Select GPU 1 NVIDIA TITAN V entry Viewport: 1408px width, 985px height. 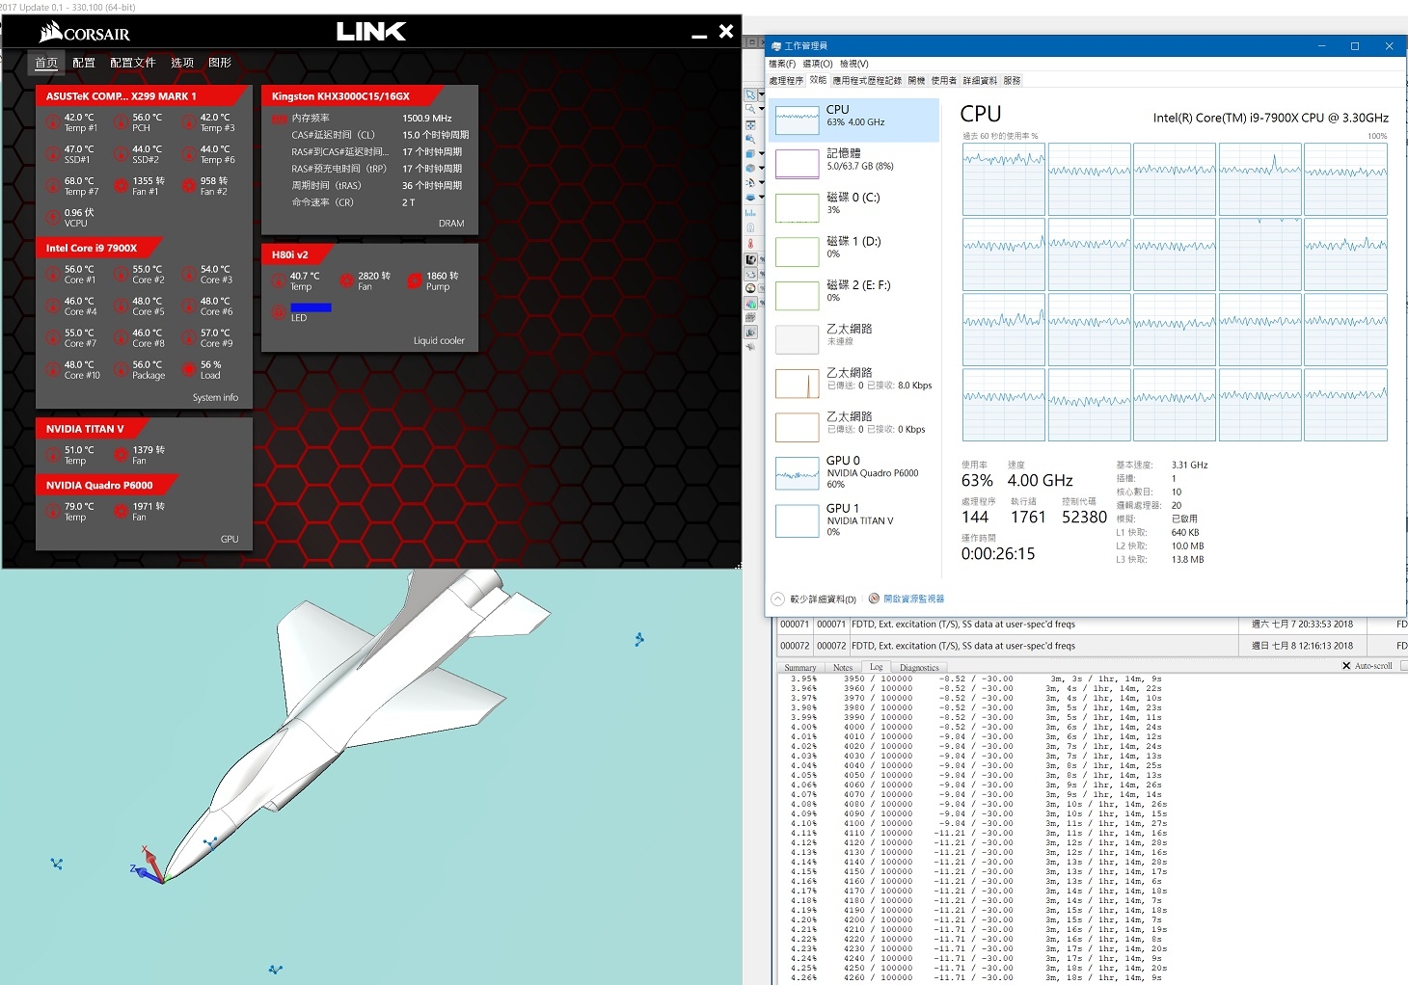click(x=853, y=519)
